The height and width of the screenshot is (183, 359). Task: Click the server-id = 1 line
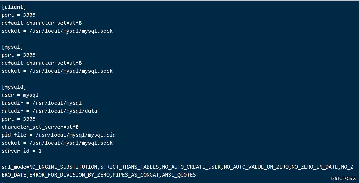pyautogui.click(x=22, y=151)
